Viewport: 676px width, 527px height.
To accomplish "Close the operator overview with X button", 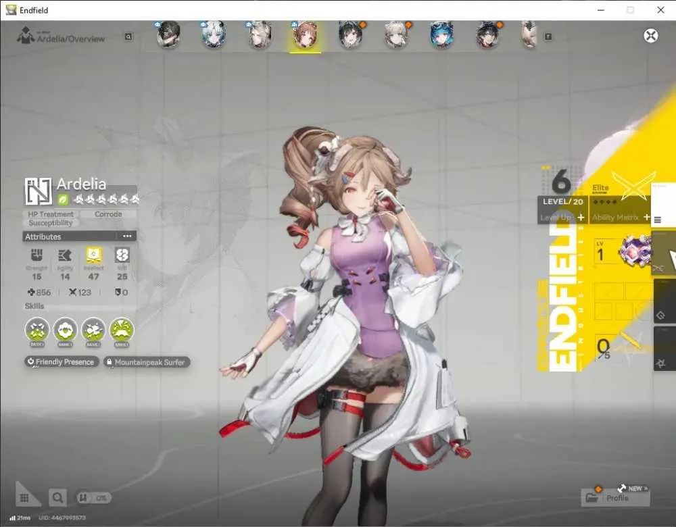I will pyautogui.click(x=650, y=35).
